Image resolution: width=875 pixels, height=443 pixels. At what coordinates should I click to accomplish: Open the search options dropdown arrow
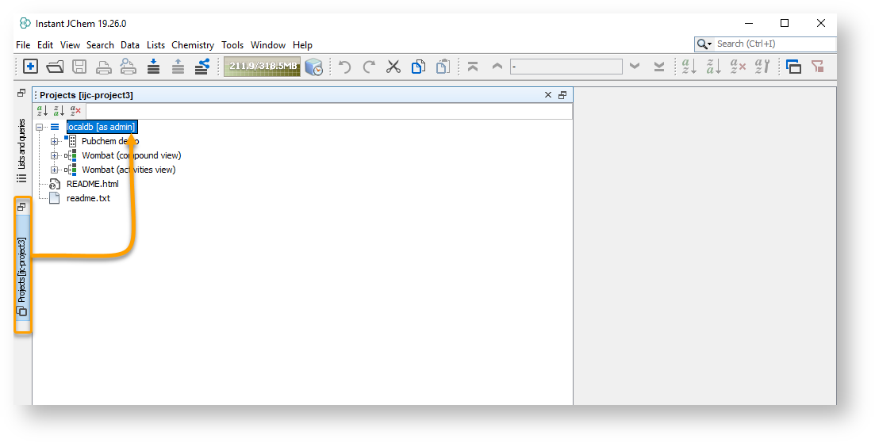pyautogui.click(x=709, y=44)
